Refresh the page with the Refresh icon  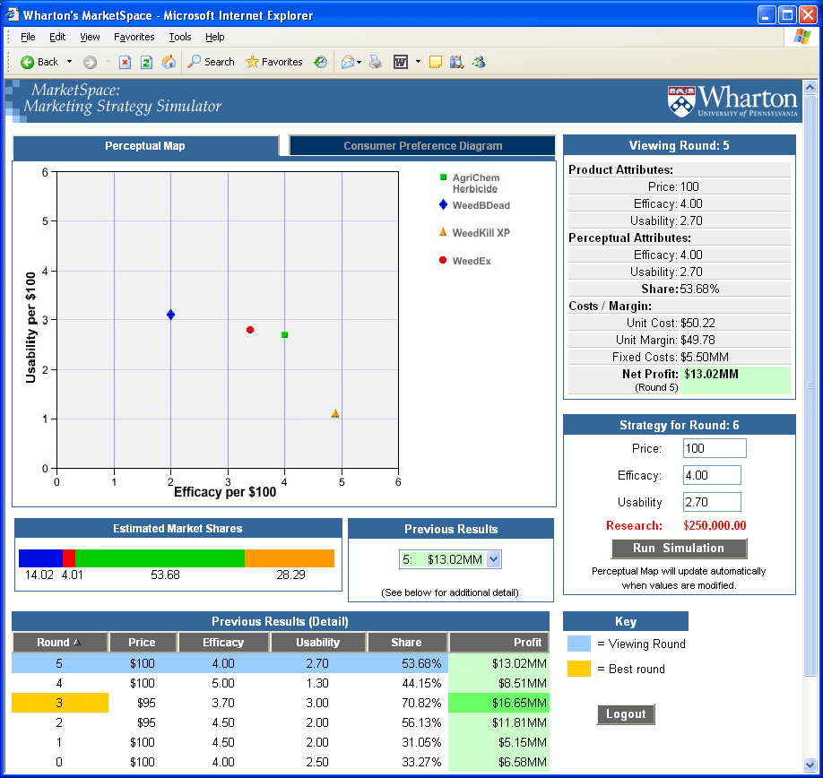point(146,63)
